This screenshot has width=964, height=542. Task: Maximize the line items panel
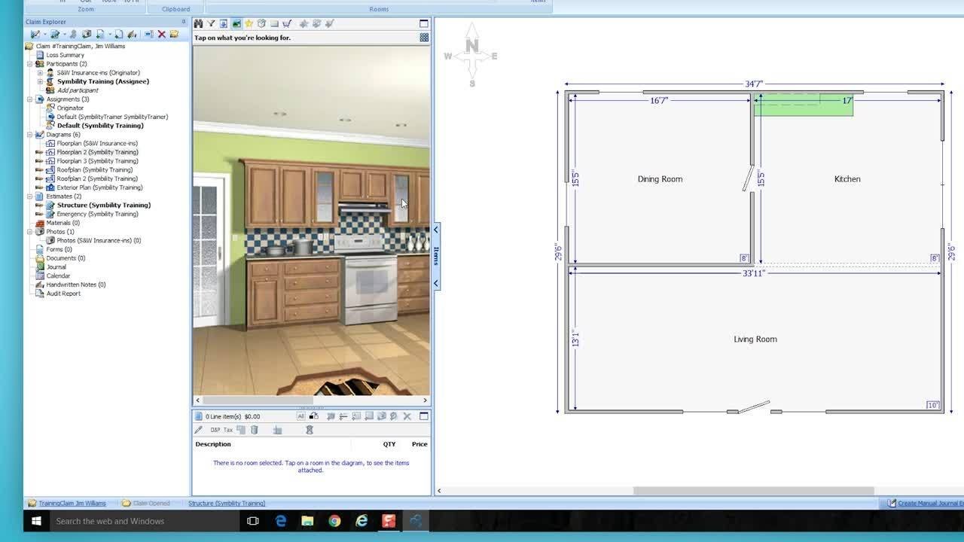424,416
